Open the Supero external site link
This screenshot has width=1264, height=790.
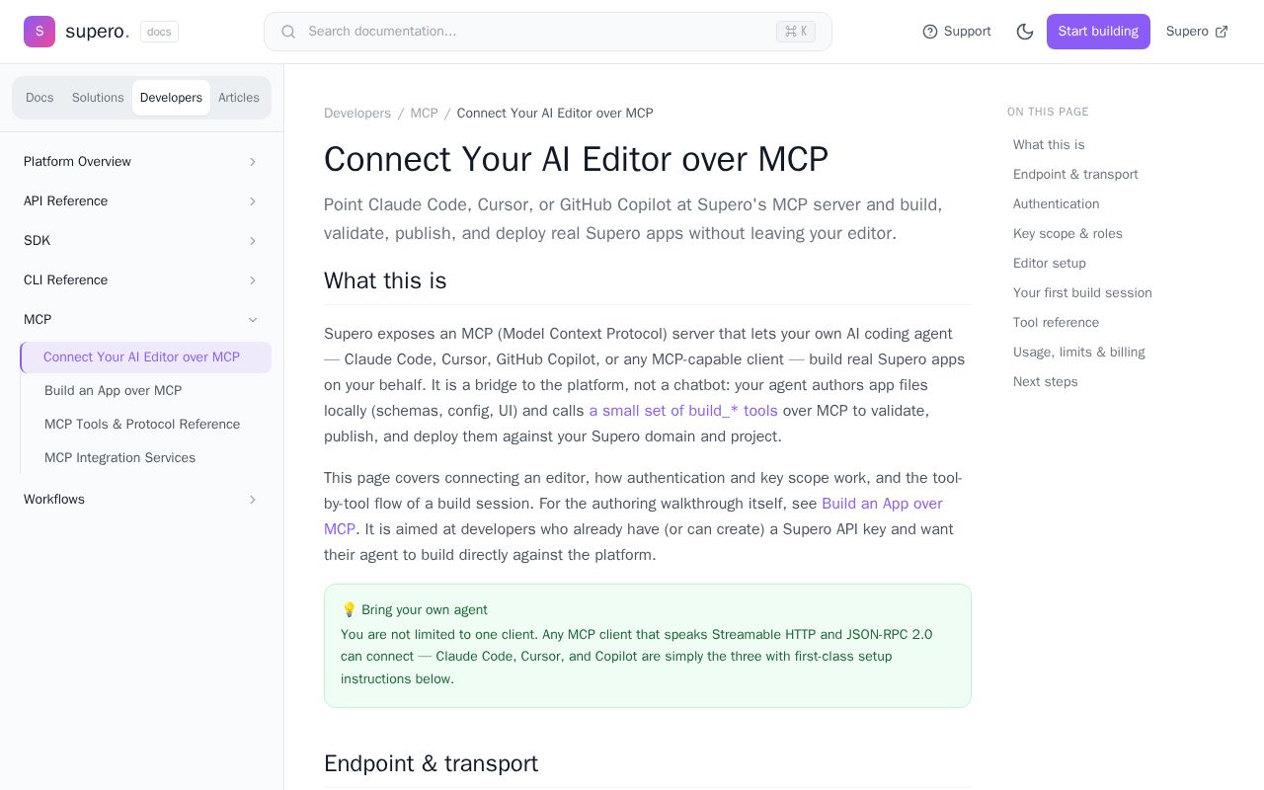click(1197, 32)
